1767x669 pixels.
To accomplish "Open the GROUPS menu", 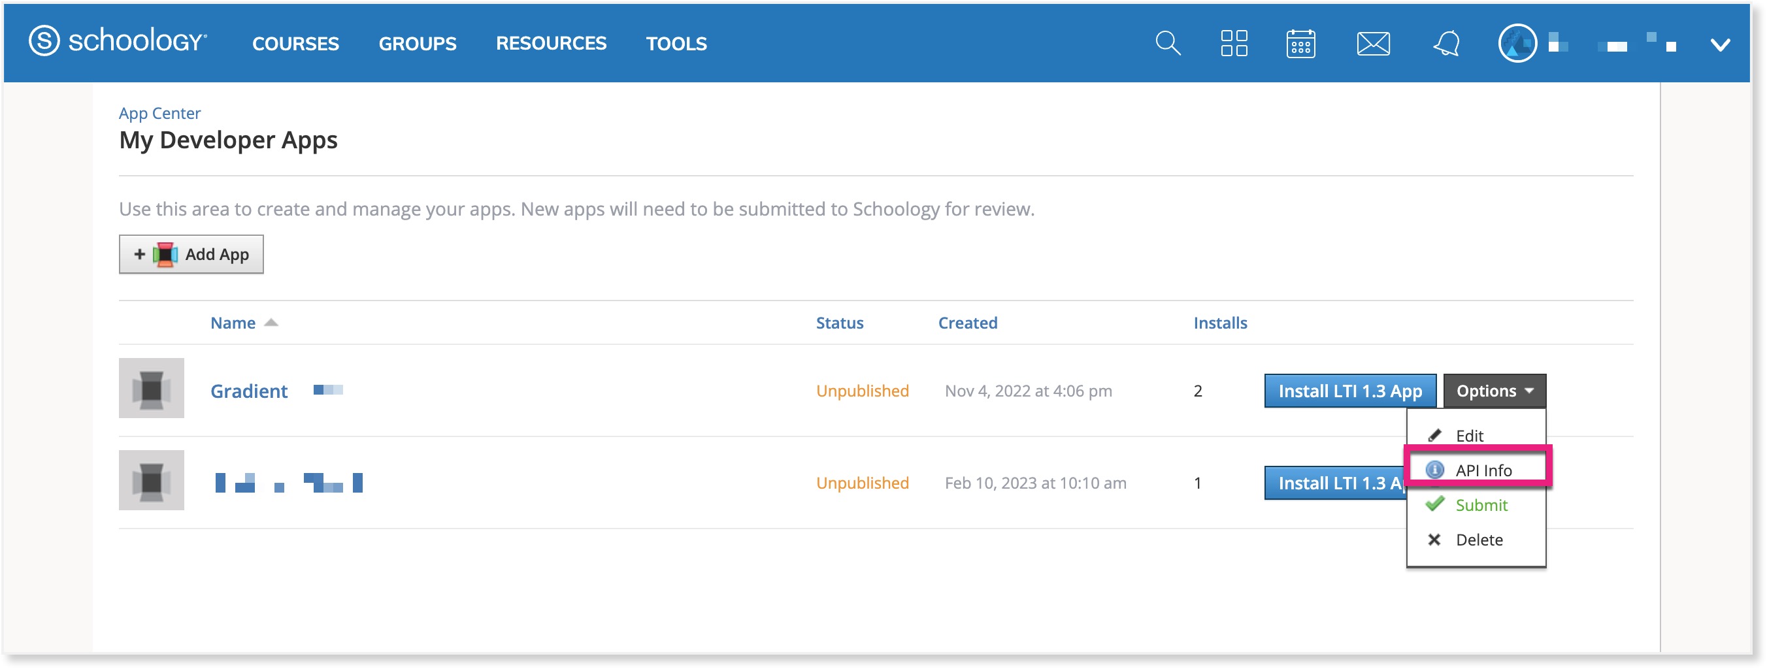I will [x=417, y=43].
